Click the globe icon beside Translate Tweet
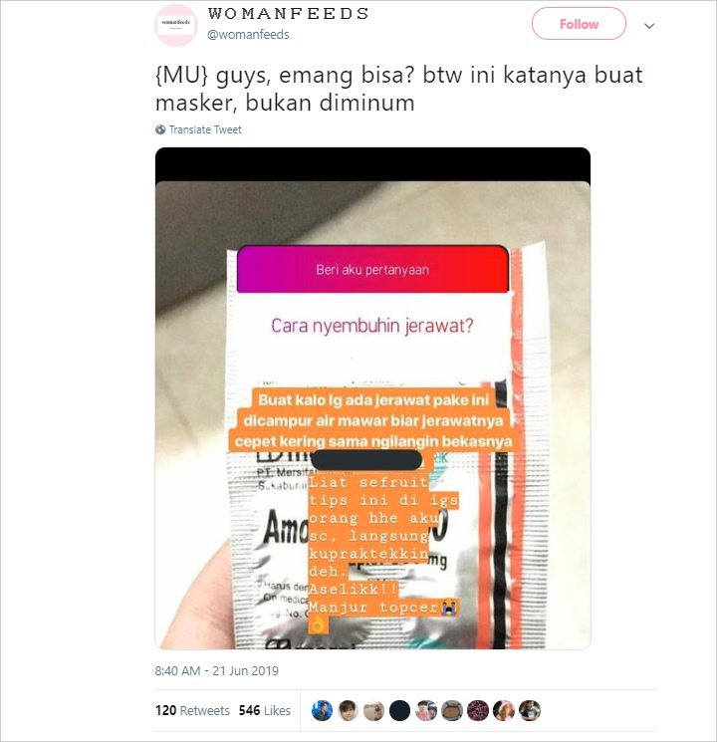 [x=160, y=129]
